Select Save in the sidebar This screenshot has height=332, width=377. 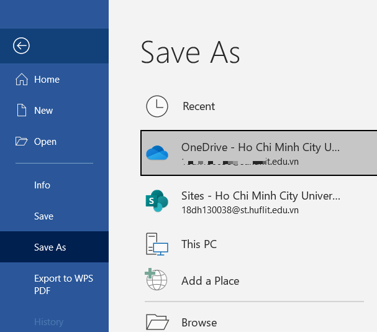coord(54,216)
